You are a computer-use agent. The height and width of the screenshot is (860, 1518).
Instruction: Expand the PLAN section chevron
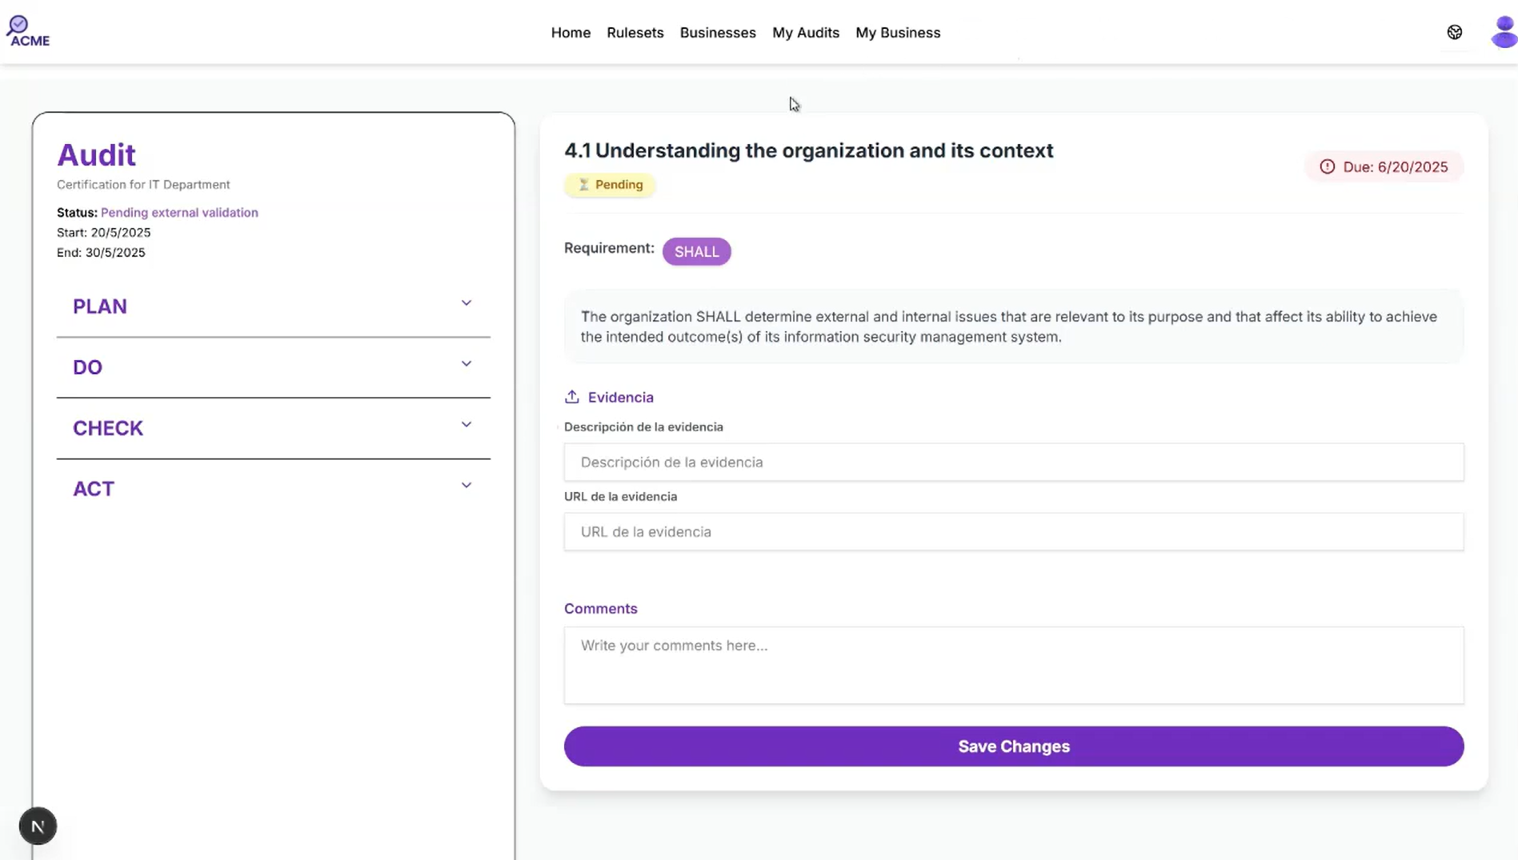pyautogui.click(x=466, y=303)
